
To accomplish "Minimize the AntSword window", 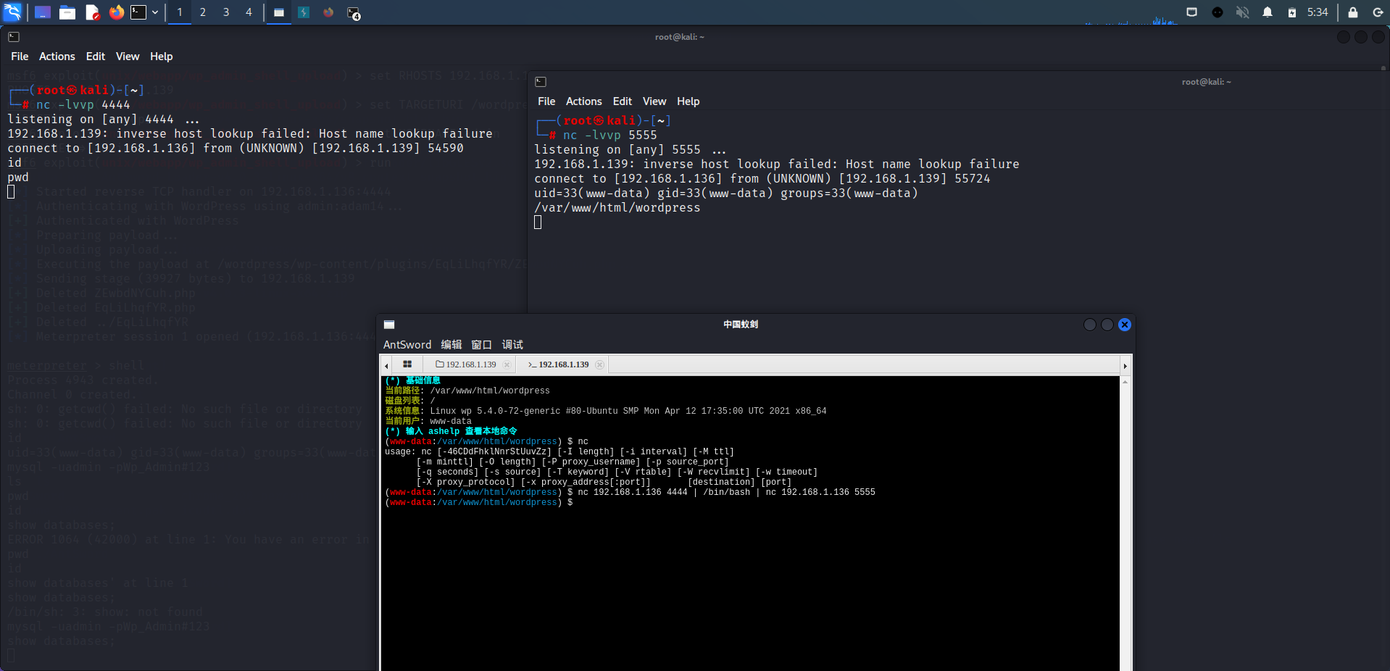I will (1090, 325).
